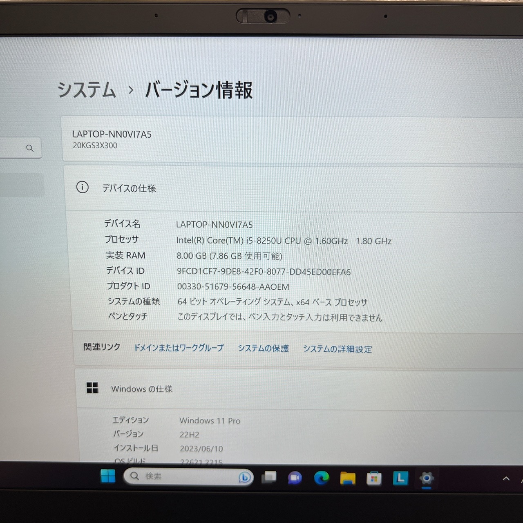
Task: Select the processor value Intel(R) Core(TM) i5-8250U
Action: (x=284, y=241)
